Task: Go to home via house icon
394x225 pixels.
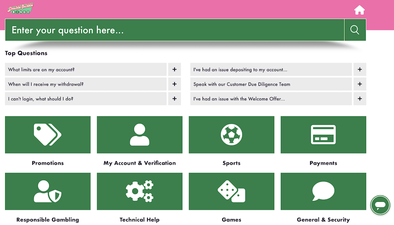Action: click(x=359, y=10)
